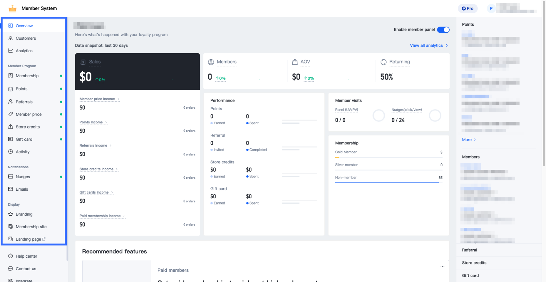Click the Analytics chart icon in sidebar
Image resolution: width=546 pixels, height=282 pixels.
coord(11,51)
